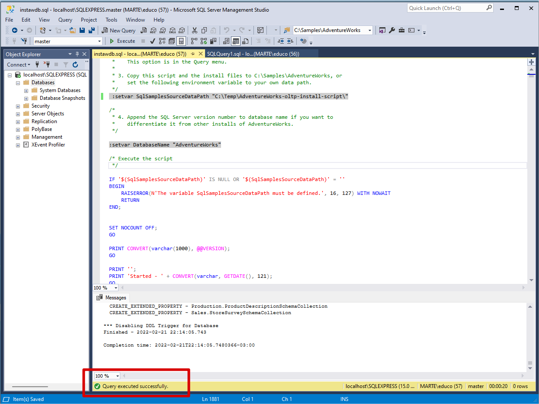The image size is (539, 404).
Task: Save the current file with the single-disk icon
Action: 82,30
